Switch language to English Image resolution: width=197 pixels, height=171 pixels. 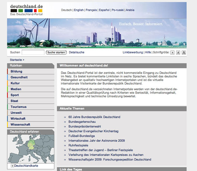79,10
